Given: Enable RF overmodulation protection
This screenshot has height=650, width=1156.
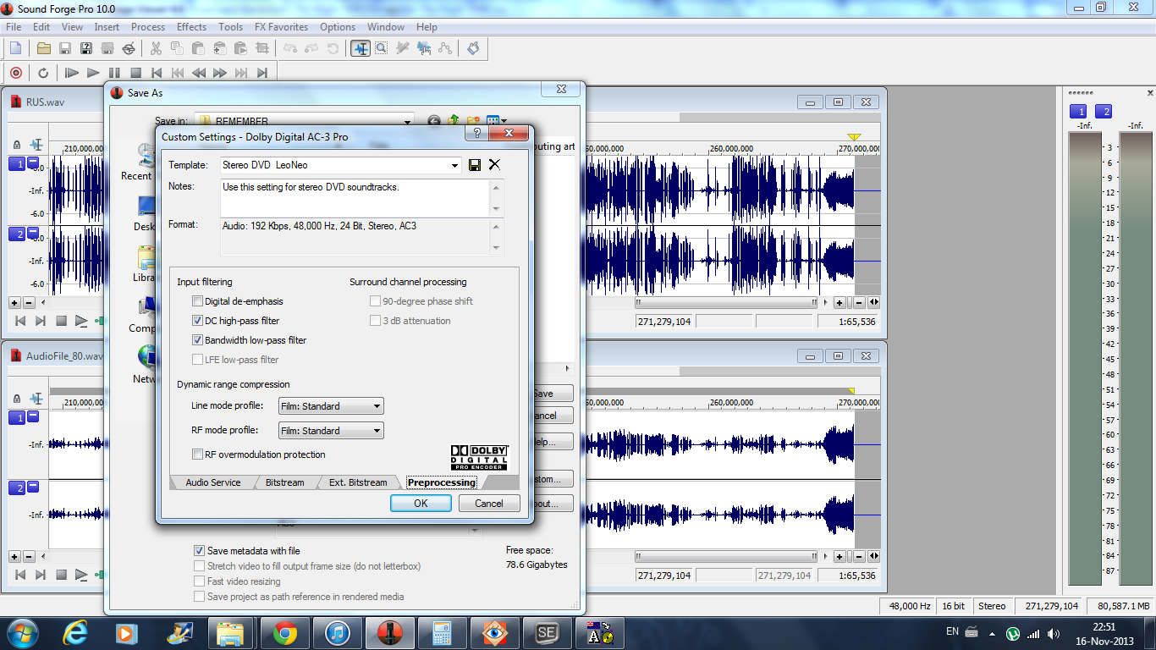Looking at the screenshot, I should [198, 454].
